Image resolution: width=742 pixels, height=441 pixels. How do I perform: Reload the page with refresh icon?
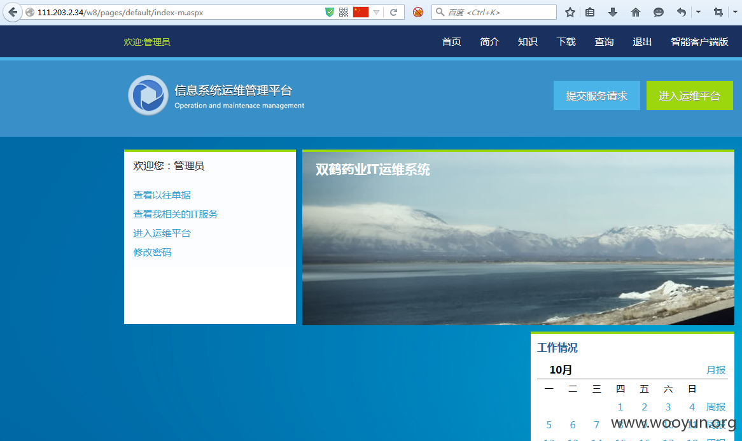(x=393, y=12)
